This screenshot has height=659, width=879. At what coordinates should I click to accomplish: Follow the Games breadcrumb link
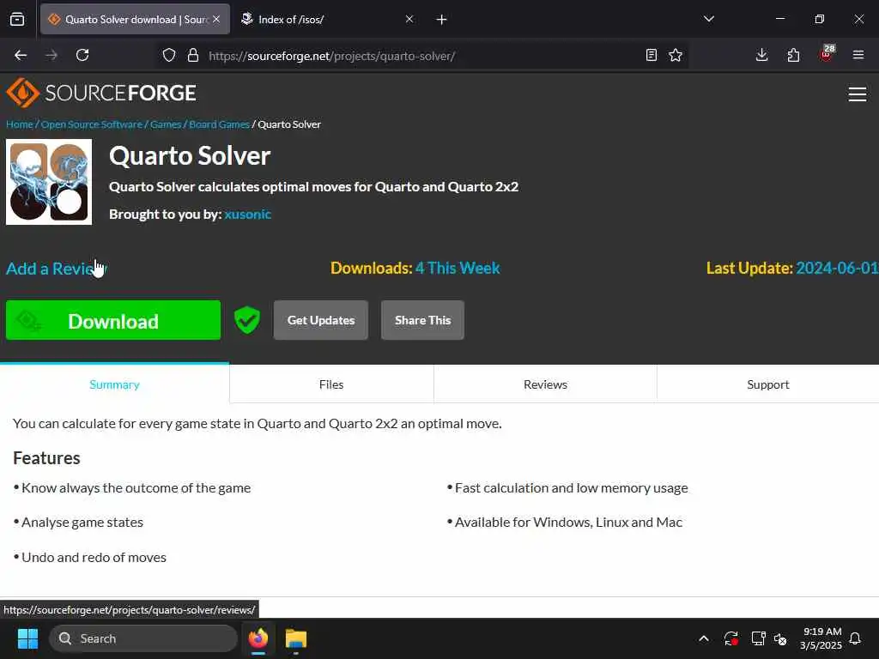coord(166,124)
